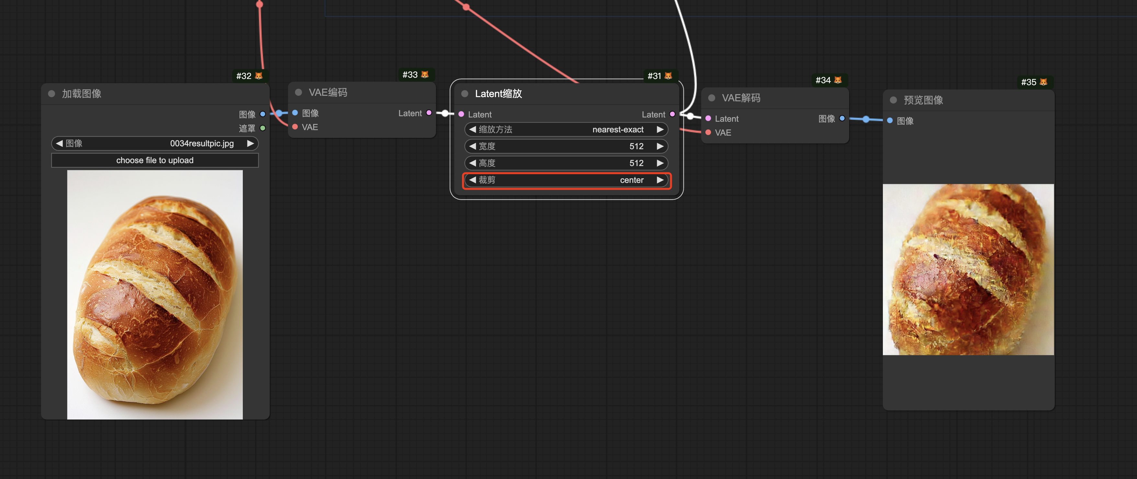
Task: Click the green 遮罩 output port
Action: 263,128
